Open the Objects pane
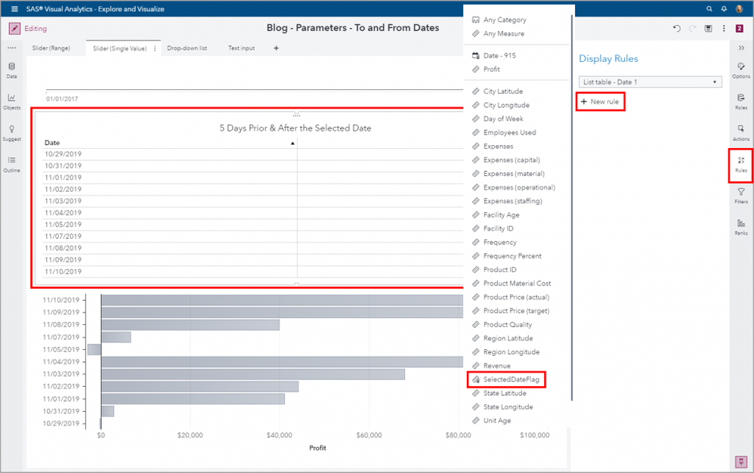The height and width of the screenshot is (473, 754). (x=11, y=100)
